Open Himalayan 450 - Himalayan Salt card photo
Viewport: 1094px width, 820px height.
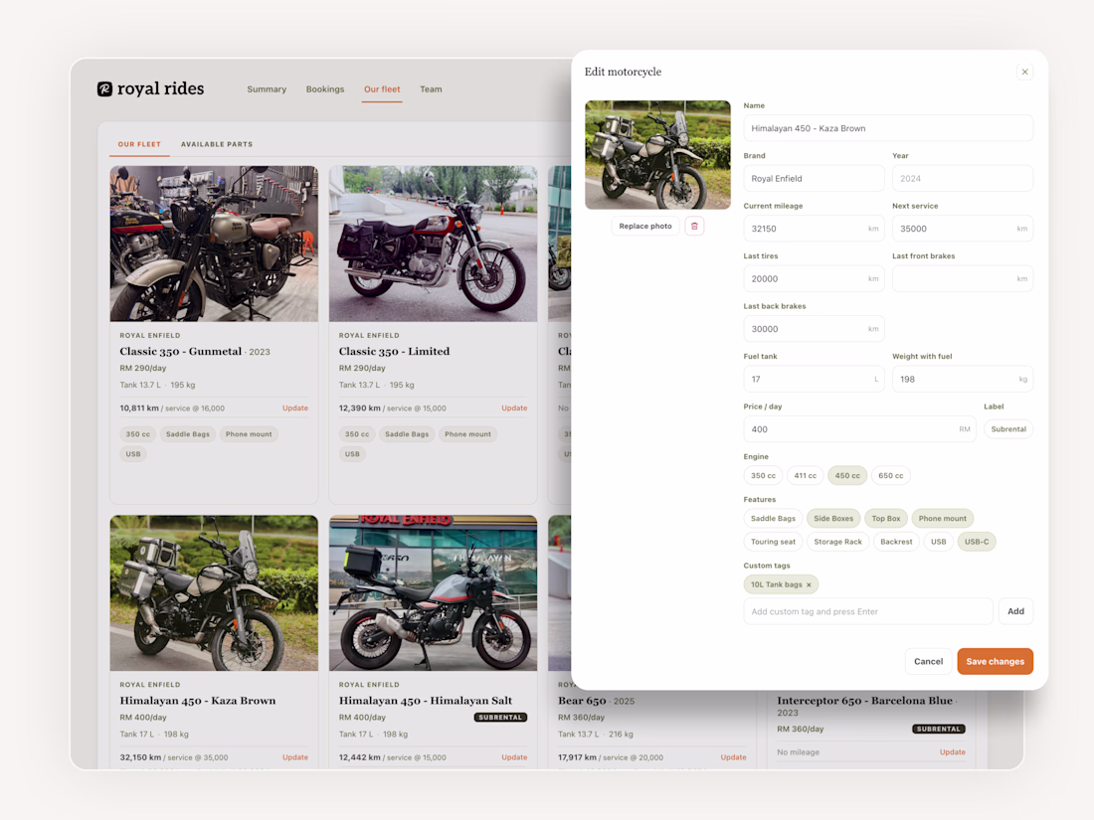(434, 592)
